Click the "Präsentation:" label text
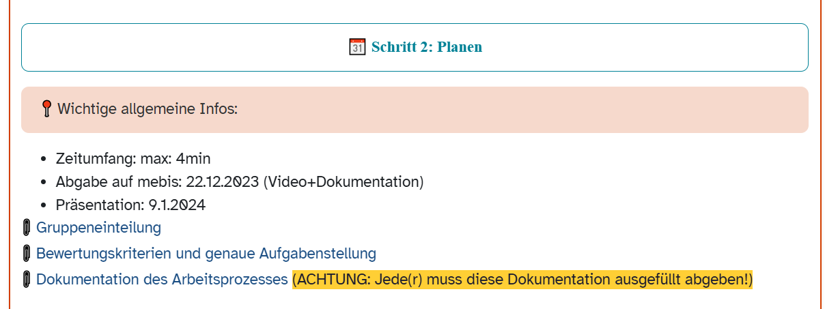825x309 pixels. [100, 205]
